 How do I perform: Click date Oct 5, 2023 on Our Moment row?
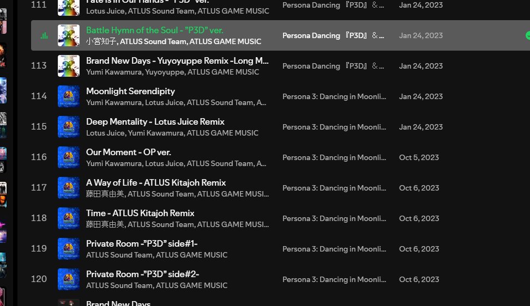coord(419,157)
